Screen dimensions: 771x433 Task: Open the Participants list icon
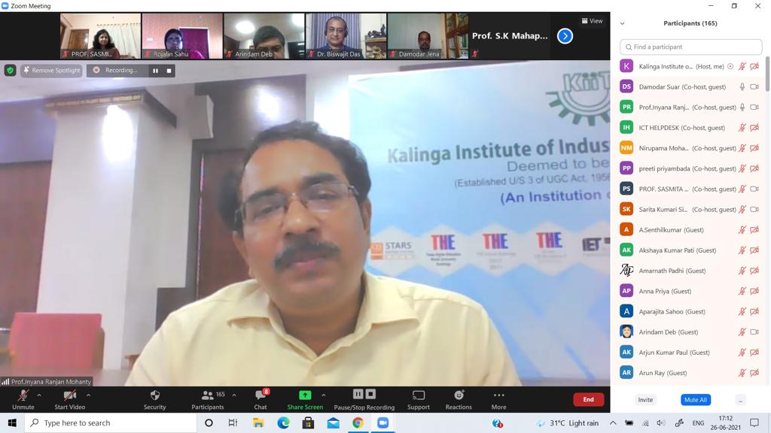(207, 395)
